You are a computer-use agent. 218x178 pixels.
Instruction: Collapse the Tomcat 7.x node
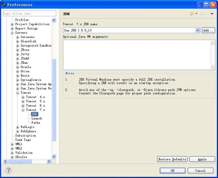coord(23,110)
